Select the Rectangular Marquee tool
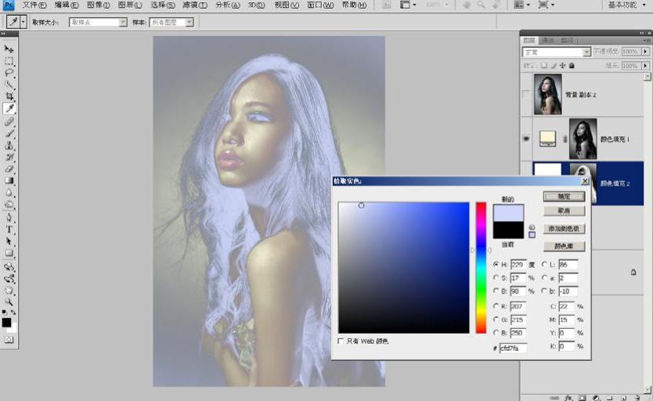Viewport: 653px width, 401px height. pyautogui.click(x=9, y=61)
